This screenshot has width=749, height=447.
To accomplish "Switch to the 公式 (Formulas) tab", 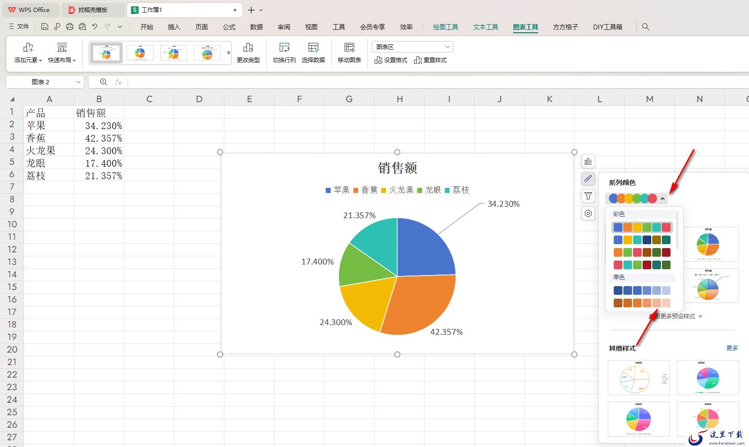I will click(229, 27).
